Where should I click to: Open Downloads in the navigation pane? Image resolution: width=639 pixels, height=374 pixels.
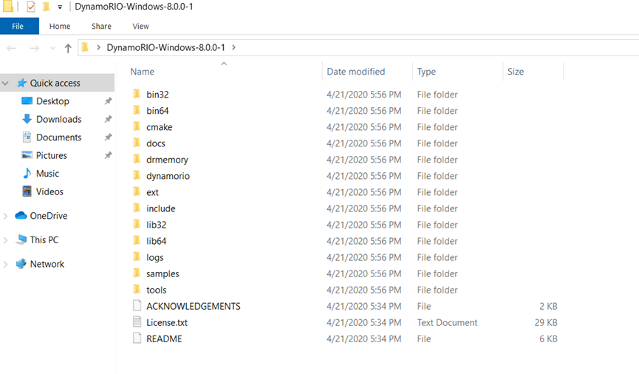pyautogui.click(x=58, y=119)
